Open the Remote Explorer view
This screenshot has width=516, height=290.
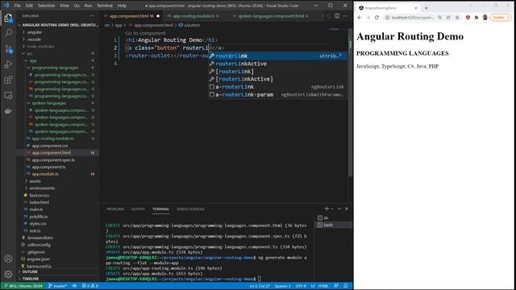point(8,95)
